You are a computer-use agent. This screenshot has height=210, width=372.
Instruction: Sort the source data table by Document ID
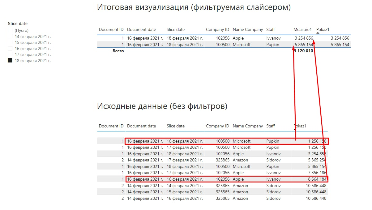click(x=111, y=126)
